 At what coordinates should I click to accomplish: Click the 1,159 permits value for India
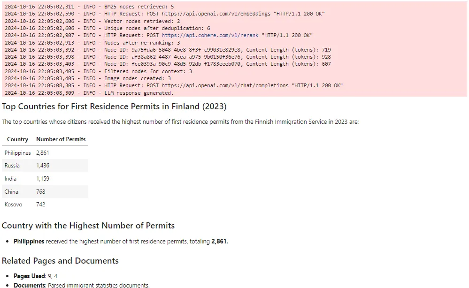(x=43, y=179)
